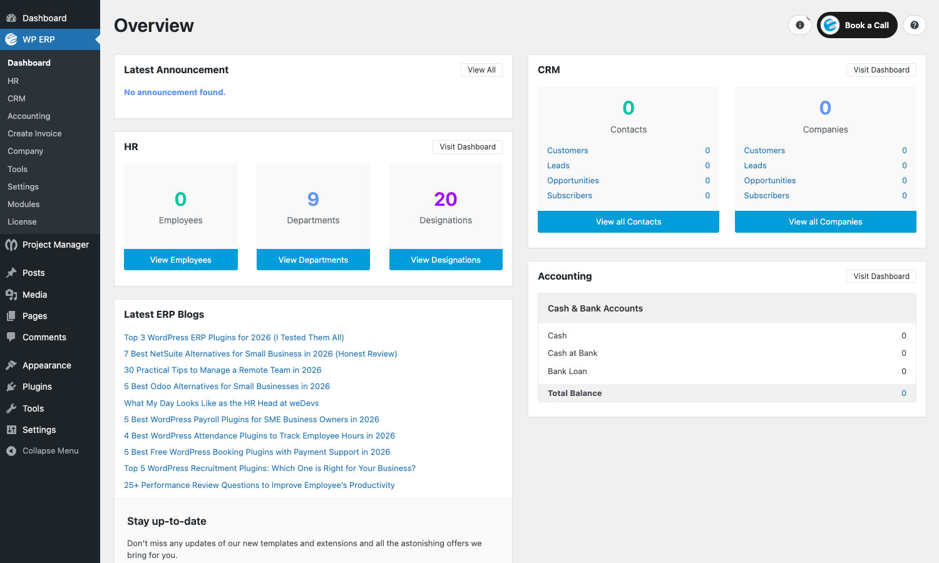Click the View Employees button
This screenshot has height=563, width=939.
(181, 260)
